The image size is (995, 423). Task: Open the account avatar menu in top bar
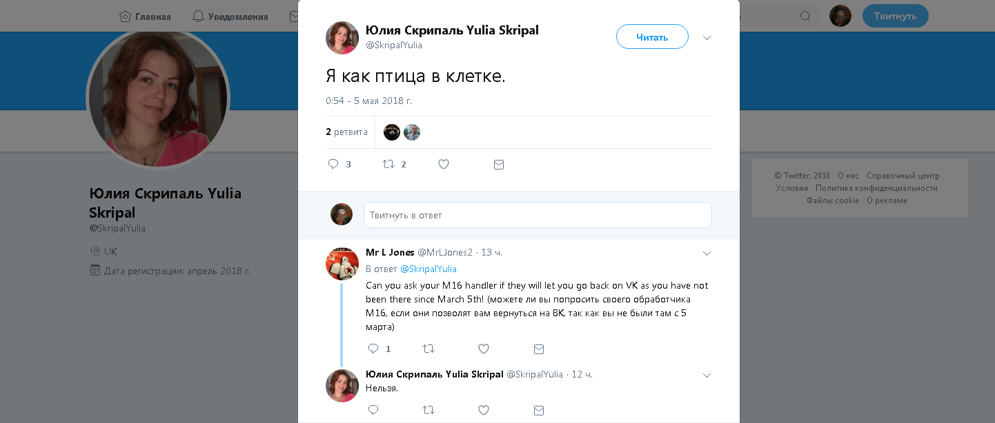tap(840, 16)
